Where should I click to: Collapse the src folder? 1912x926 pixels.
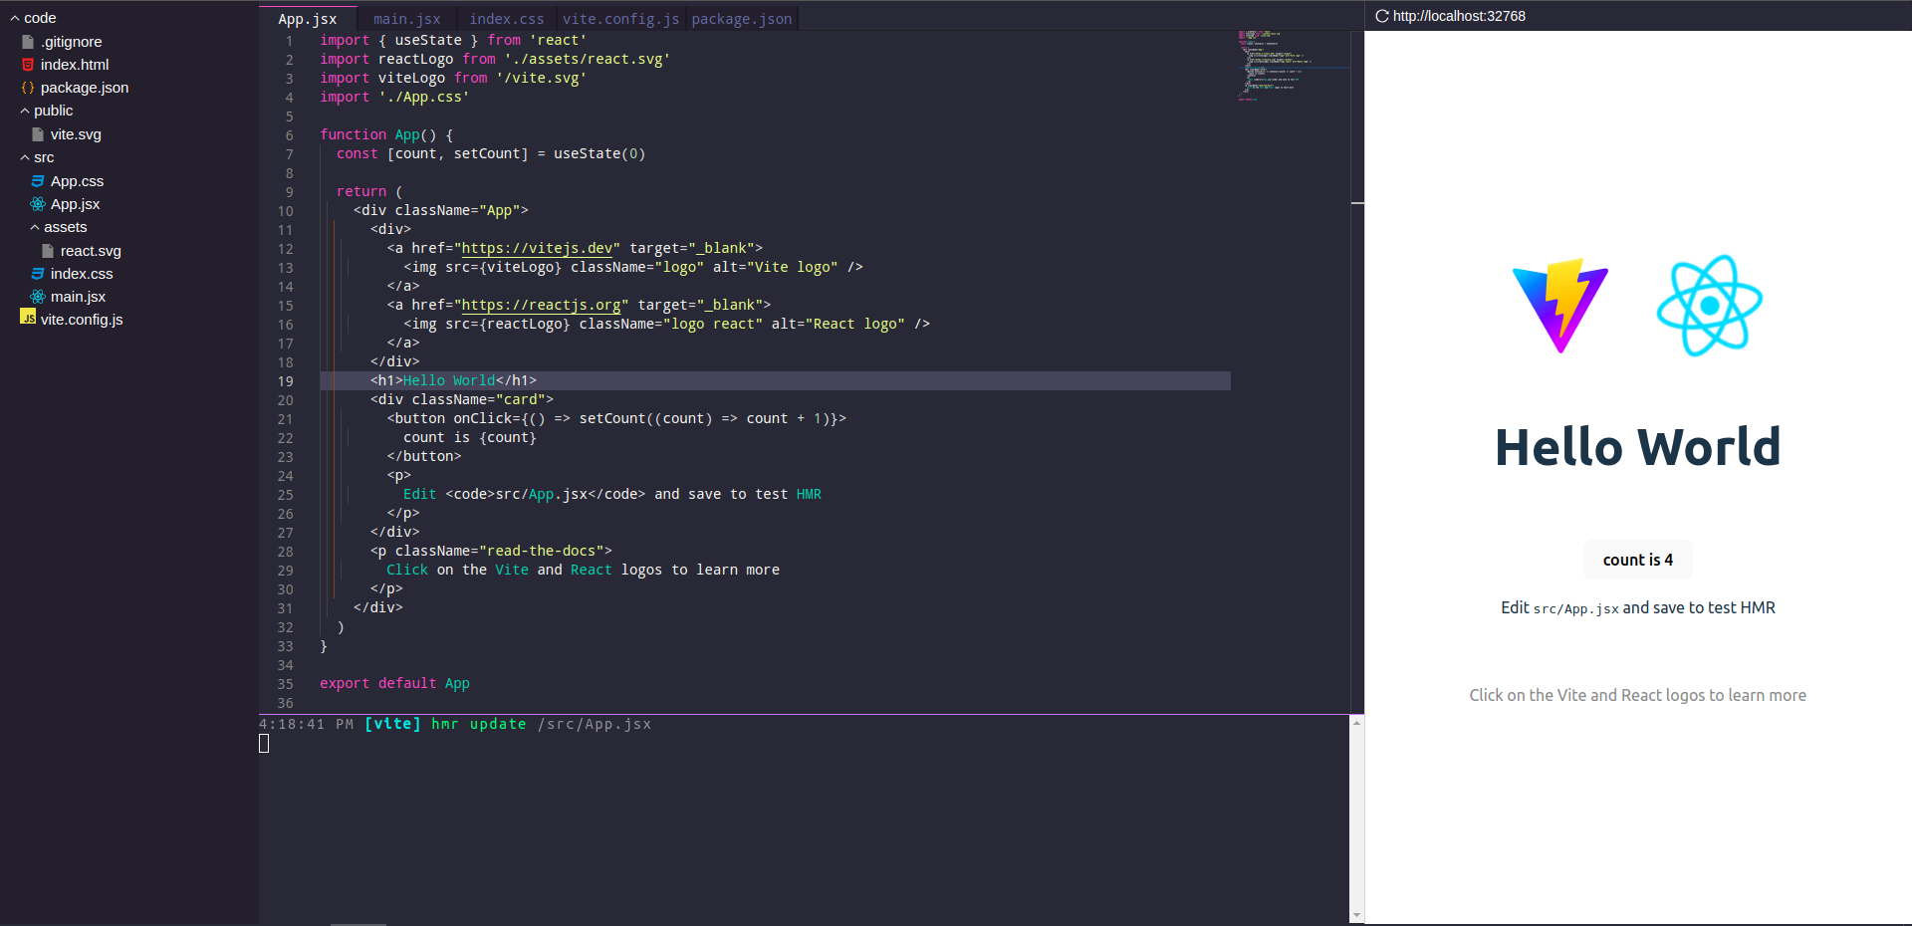tap(25, 157)
